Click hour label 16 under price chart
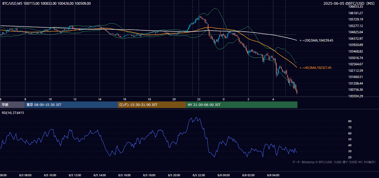Screen dimensions: 379x178 point(125,99)
